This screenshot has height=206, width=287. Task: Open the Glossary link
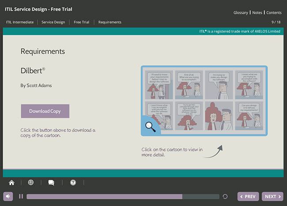pyautogui.click(x=241, y=13)
